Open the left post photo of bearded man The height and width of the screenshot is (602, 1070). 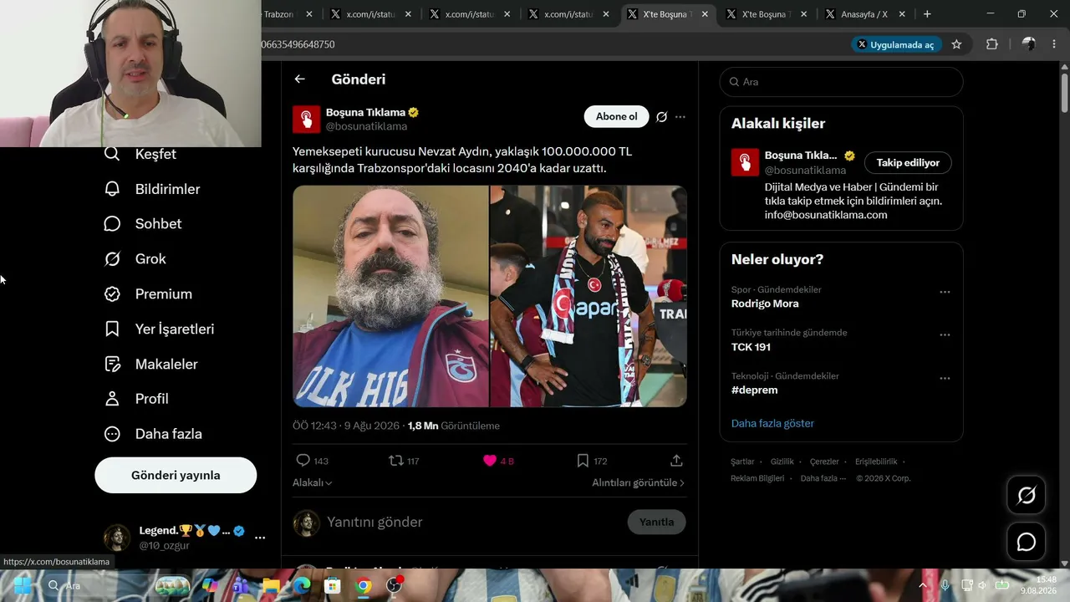tap(390, 296)
